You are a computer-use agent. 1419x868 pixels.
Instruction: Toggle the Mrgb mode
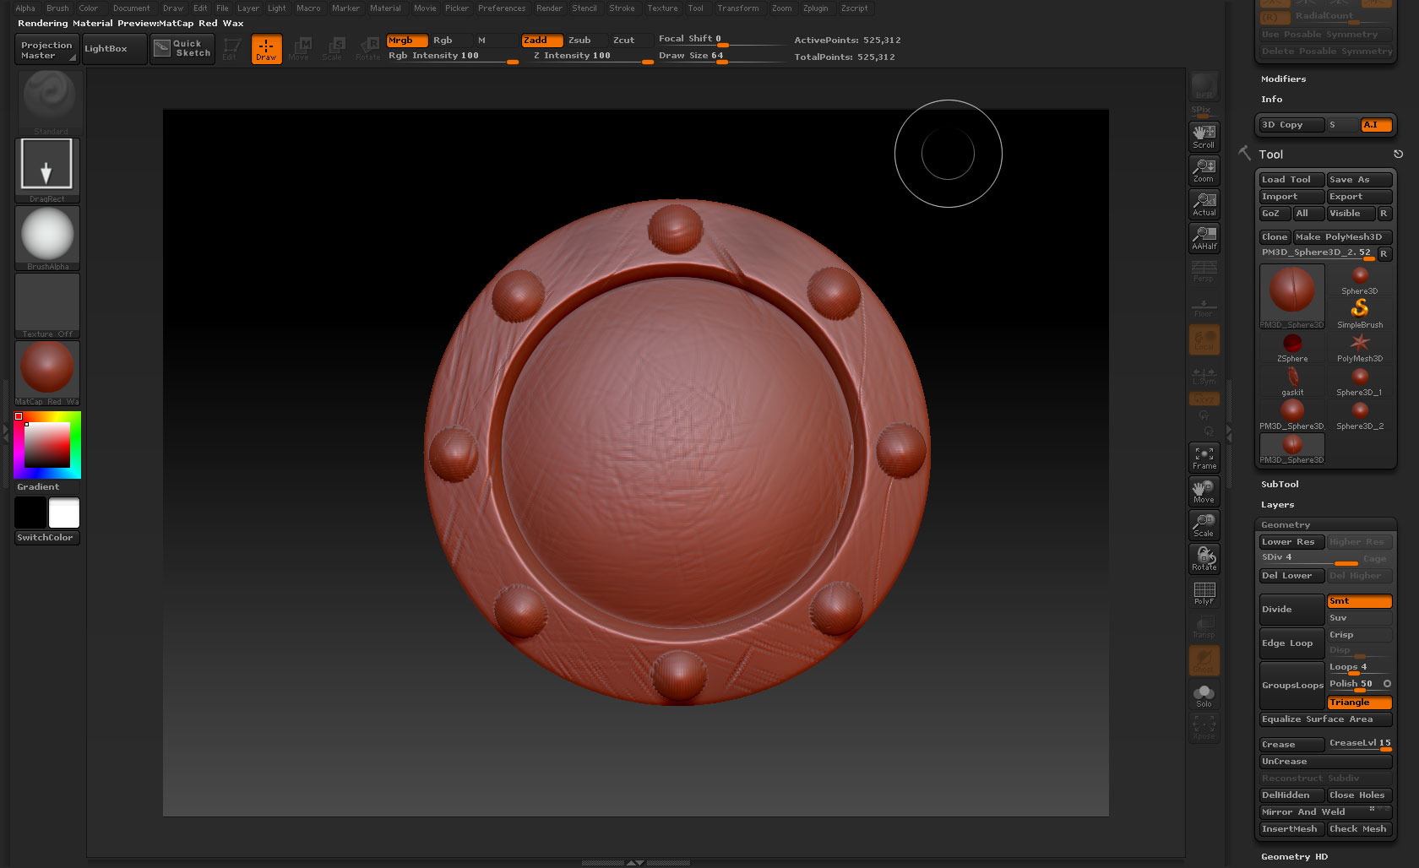point(406,41)
